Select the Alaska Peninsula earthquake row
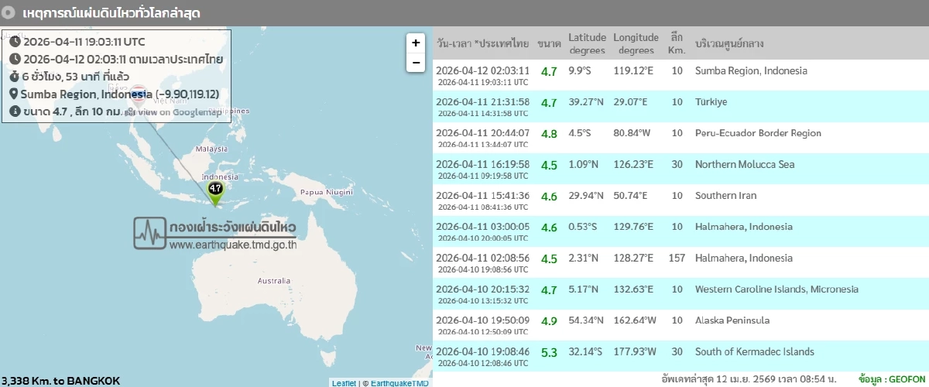Image resolution: width=929 pixels, height=387 pixels. point(680,325)
